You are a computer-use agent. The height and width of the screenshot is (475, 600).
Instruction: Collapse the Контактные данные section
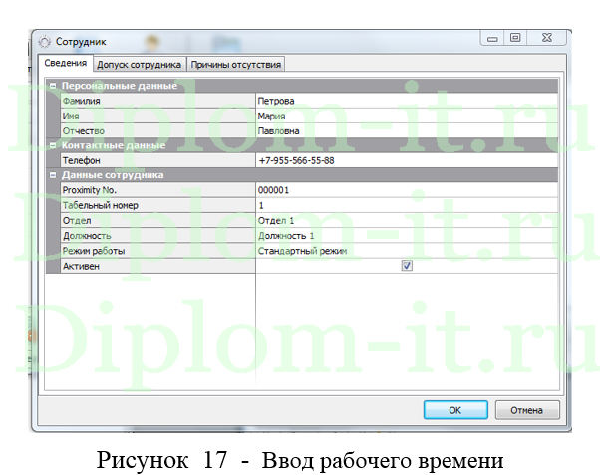click(53, 144)
